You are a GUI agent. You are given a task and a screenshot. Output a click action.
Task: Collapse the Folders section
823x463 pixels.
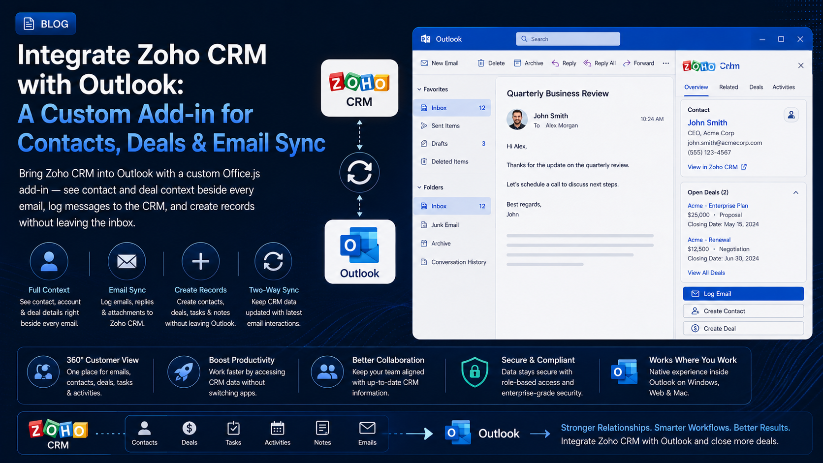419,187
